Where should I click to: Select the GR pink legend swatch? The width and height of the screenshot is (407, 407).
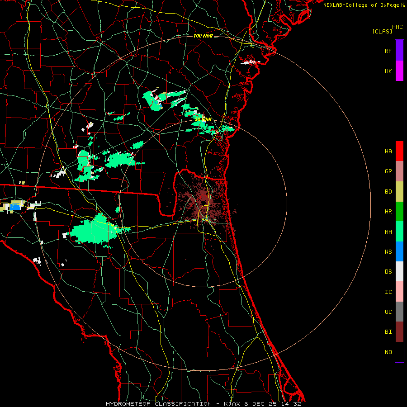399,171
